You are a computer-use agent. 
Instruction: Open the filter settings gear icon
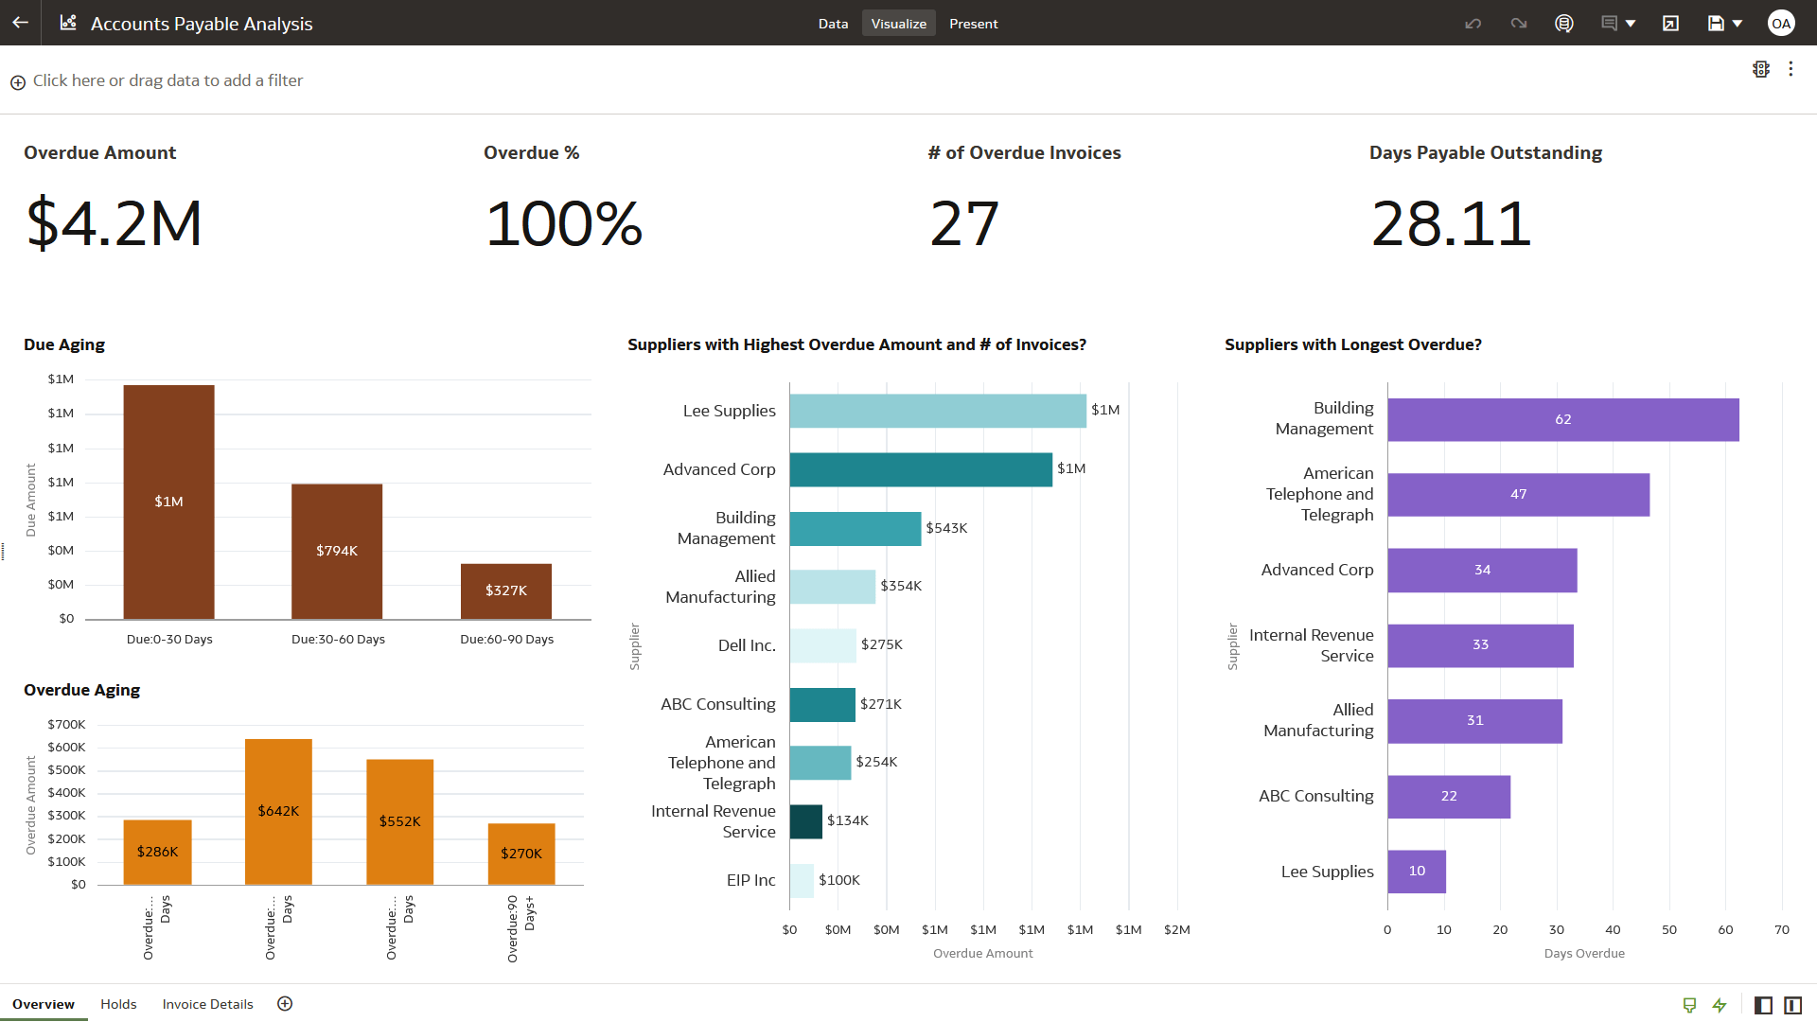1761,68
